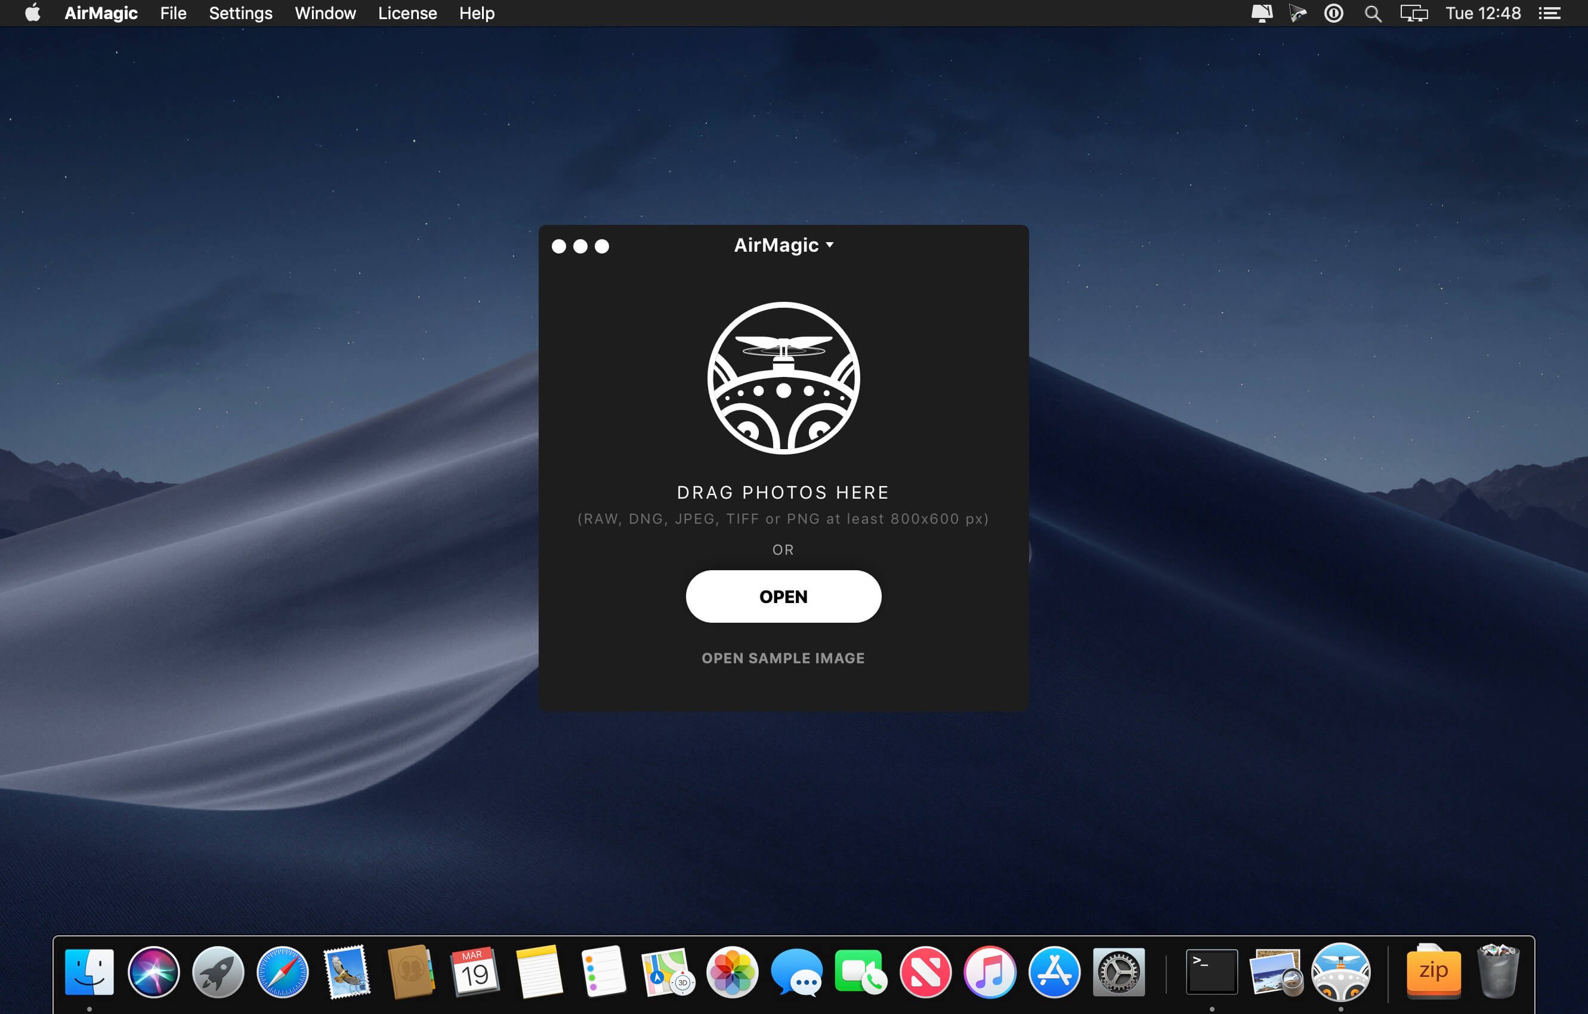Open the zip file in the Dock

(x=1433, y=971)
